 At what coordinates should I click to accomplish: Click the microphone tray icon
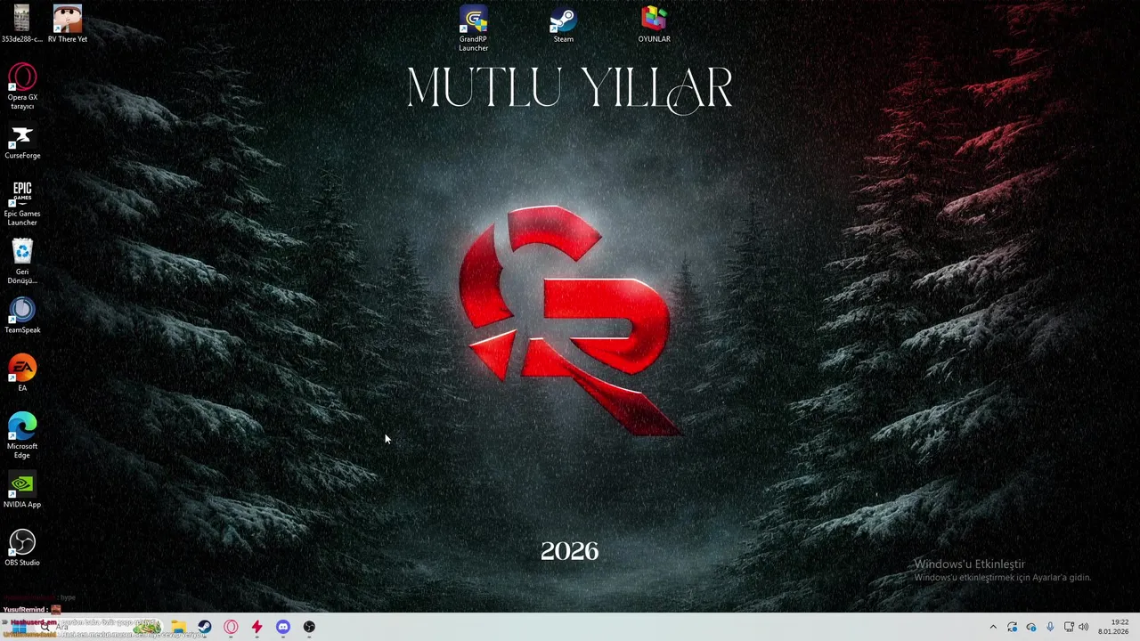1050,627
